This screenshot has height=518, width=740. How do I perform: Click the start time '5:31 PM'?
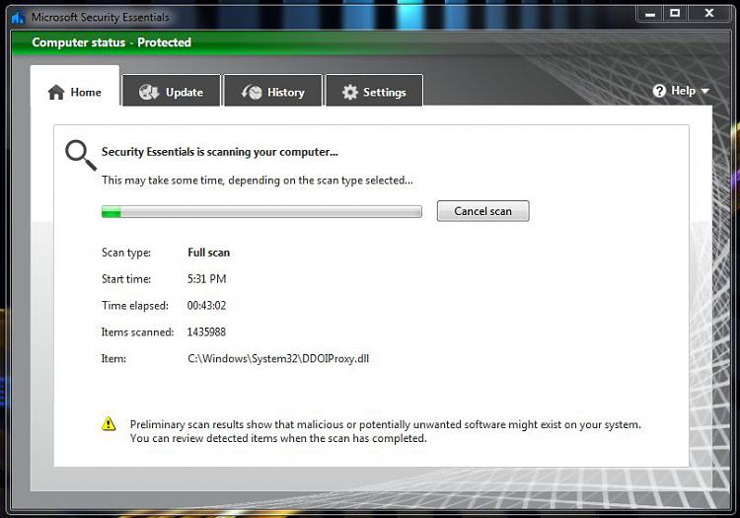(x=207, y=279)
